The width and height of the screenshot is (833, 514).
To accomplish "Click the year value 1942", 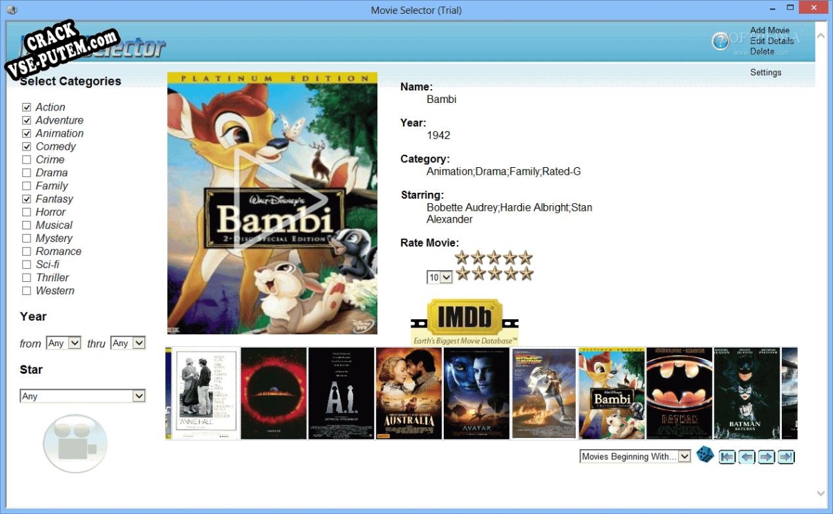I will pyautogui.click(x=438, y=135).
